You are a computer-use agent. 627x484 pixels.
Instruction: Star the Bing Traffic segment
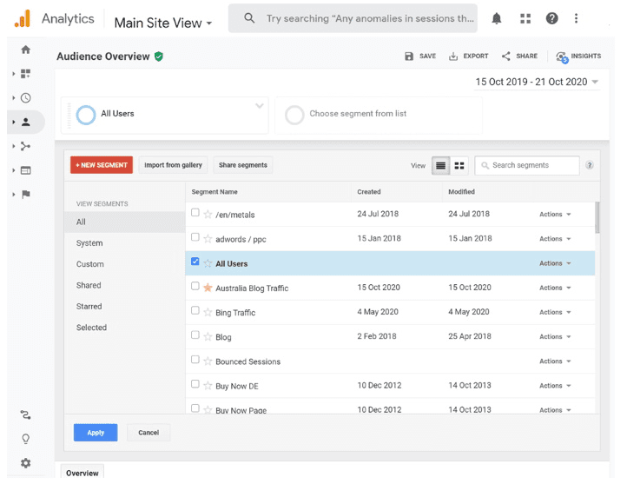pos(208,312)
